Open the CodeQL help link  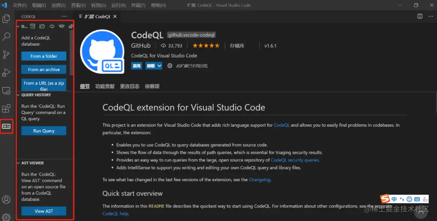[x=115, y=214]
